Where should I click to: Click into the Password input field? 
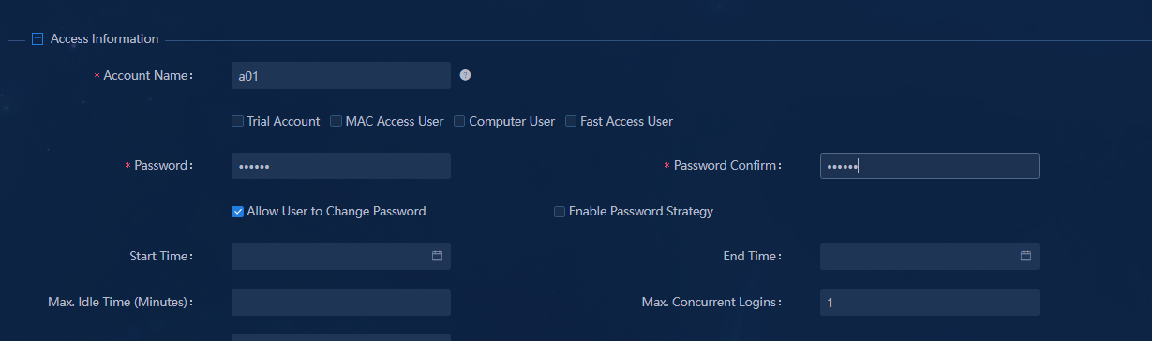tap(341, 166)
